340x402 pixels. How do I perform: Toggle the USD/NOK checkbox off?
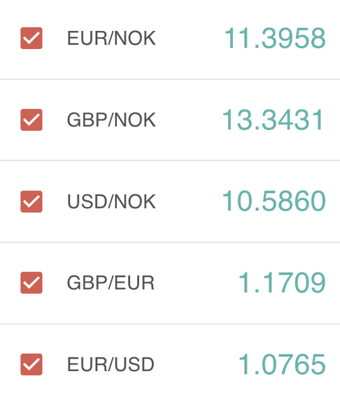(x=32, y=202)
